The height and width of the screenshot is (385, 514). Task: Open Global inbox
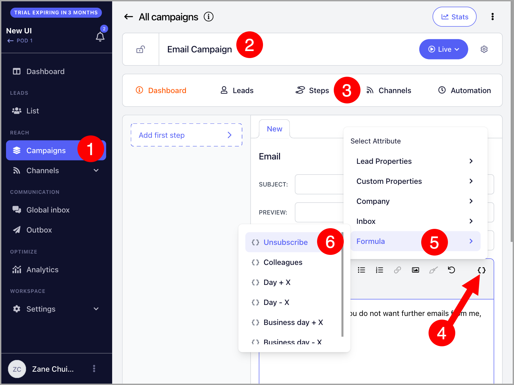pos(56,210)
